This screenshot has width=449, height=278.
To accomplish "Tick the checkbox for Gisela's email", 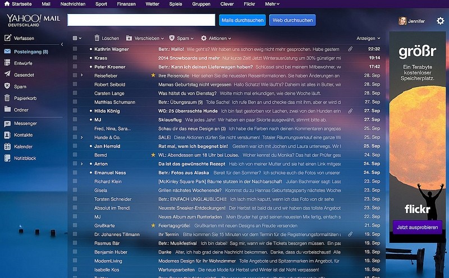I will pyautogui.click(x=75, y=190).
